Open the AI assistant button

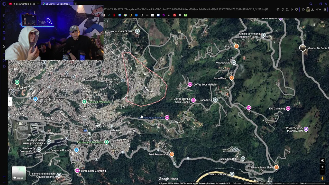[319, 10]
